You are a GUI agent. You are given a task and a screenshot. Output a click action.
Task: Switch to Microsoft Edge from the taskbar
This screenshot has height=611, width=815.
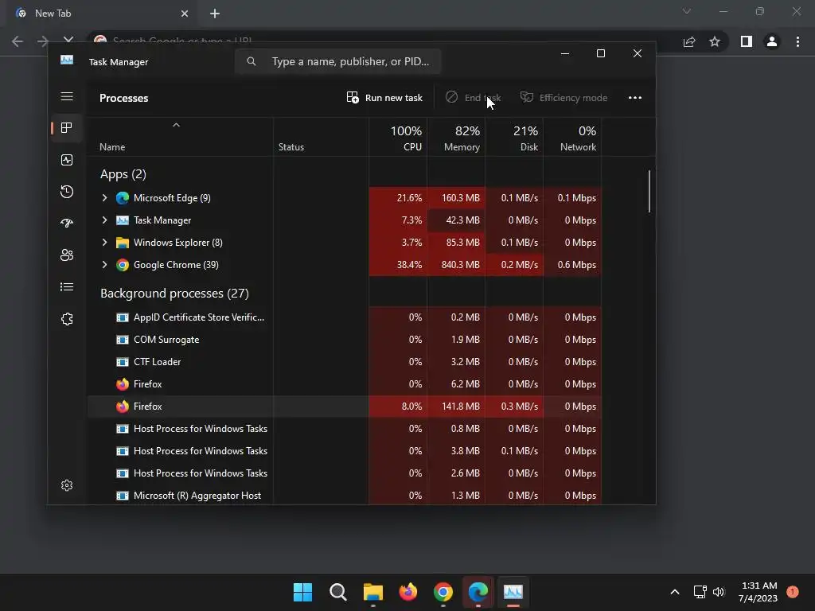tap(478, 592)
